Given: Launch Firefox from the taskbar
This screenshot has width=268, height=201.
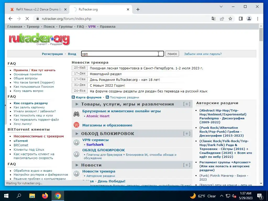Looking at the screenshot, I should [45, 196].
